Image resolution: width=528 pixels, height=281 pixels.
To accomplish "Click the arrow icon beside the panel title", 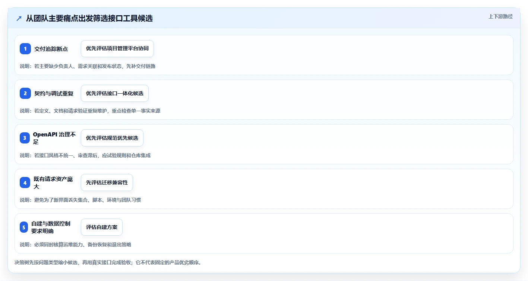I will (x=19, y=18).
